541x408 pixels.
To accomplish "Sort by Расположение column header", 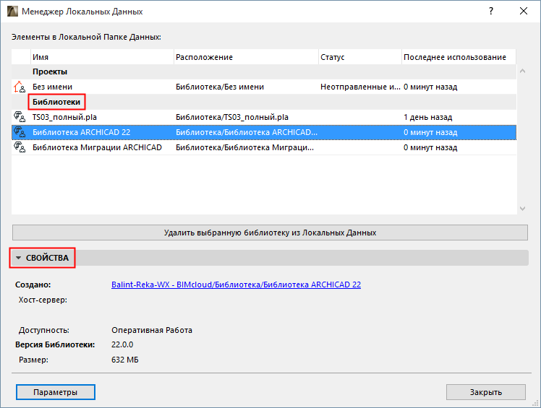I will pyautogui.click(x=246, y=57).
